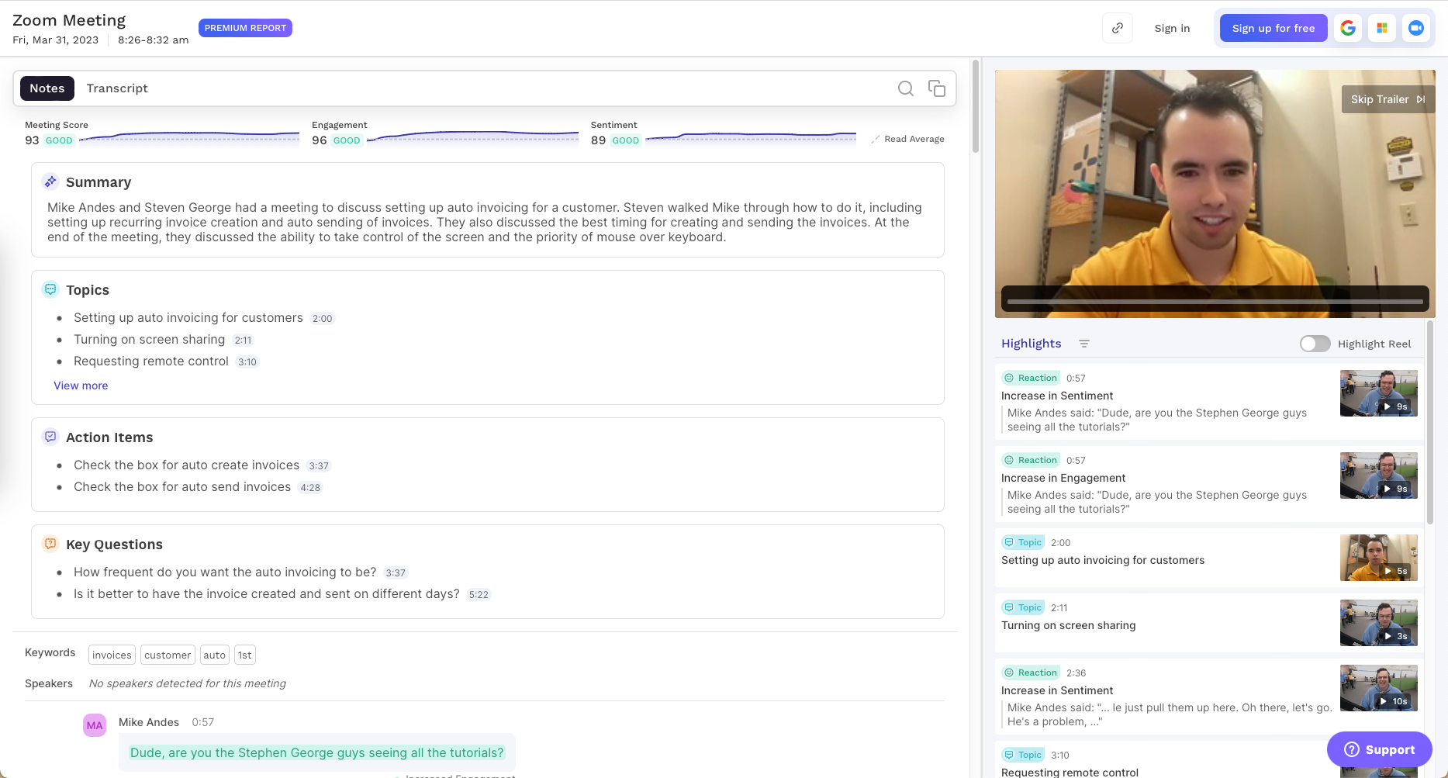Open the Highlights filter icon
The width and height of the screenshot is (1448, 778).
point(1084,344)
